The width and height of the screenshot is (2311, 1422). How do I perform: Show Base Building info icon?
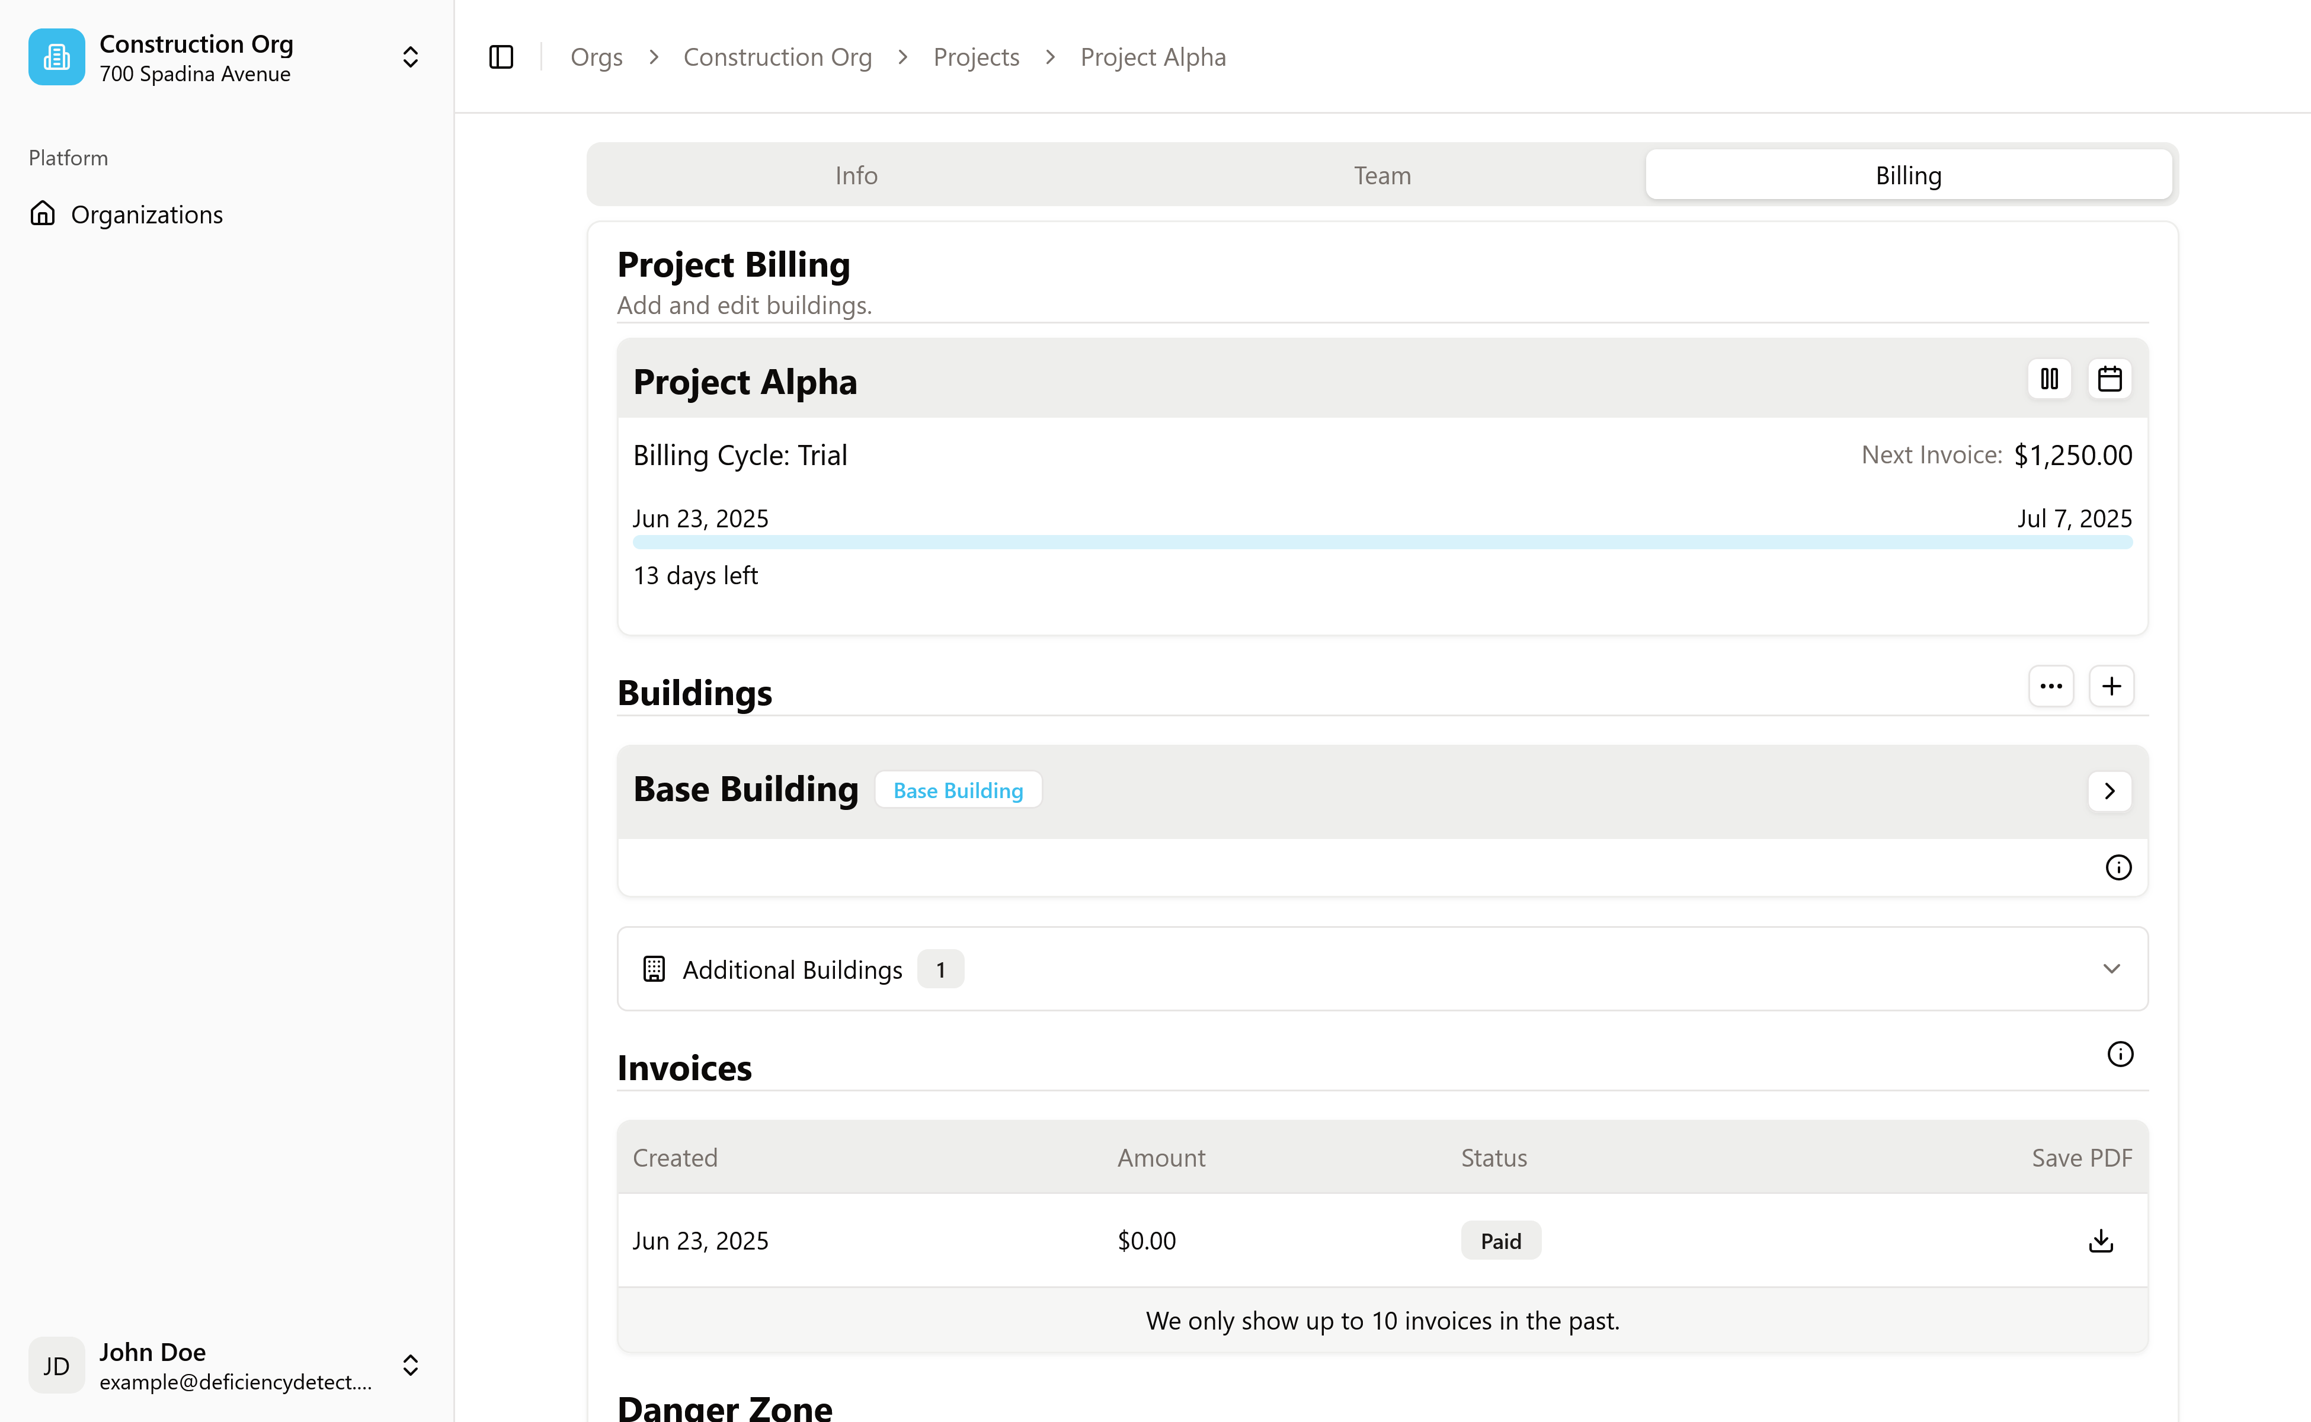2118,867
